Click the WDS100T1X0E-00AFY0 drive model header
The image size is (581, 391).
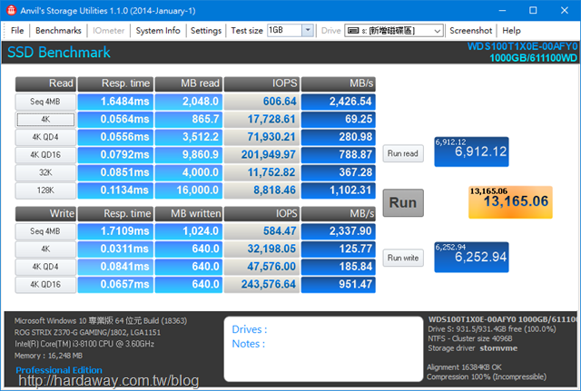pyautogui.click(x=522, y=46)
